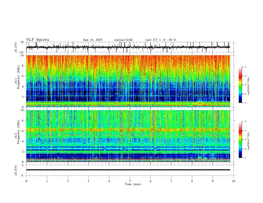Click the "-4" tick of ch.2 color bar

(245, 131)
